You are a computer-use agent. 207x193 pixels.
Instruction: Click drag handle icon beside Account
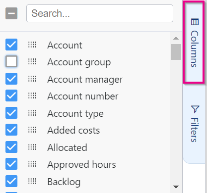point(32,45)
